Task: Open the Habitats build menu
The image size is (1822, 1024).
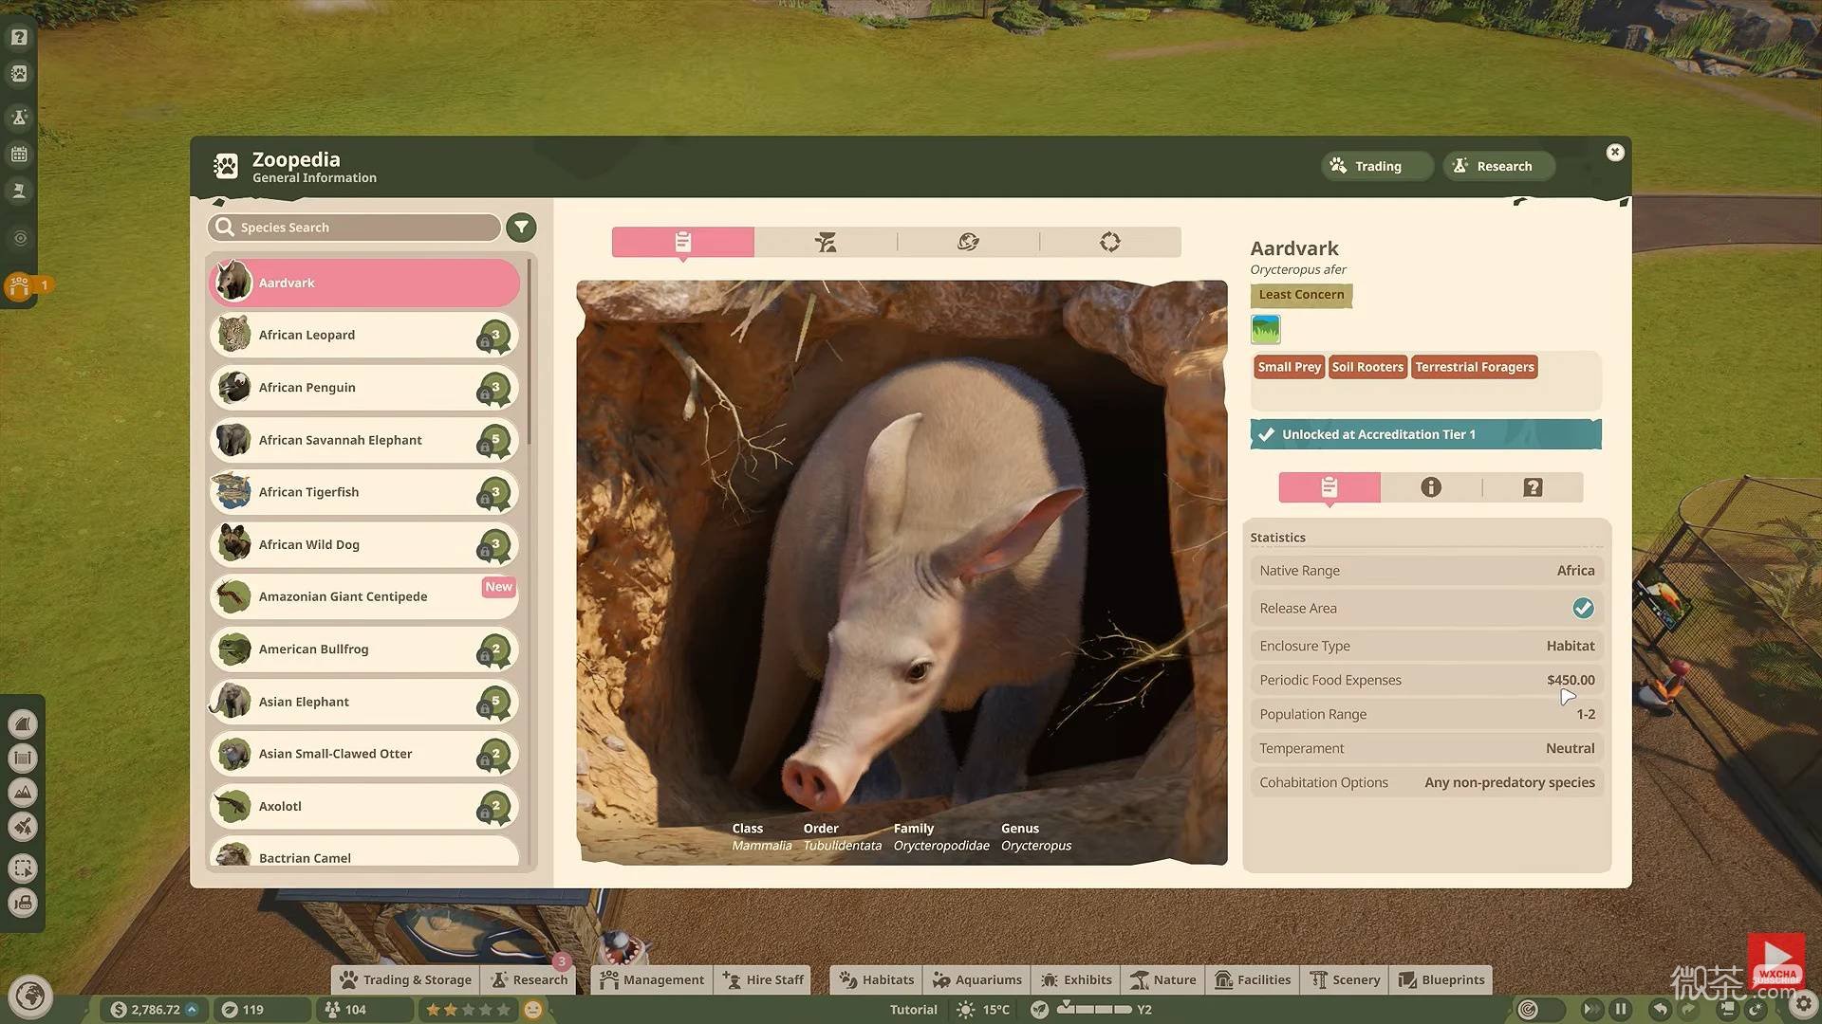Action: [x=876, y=979]
